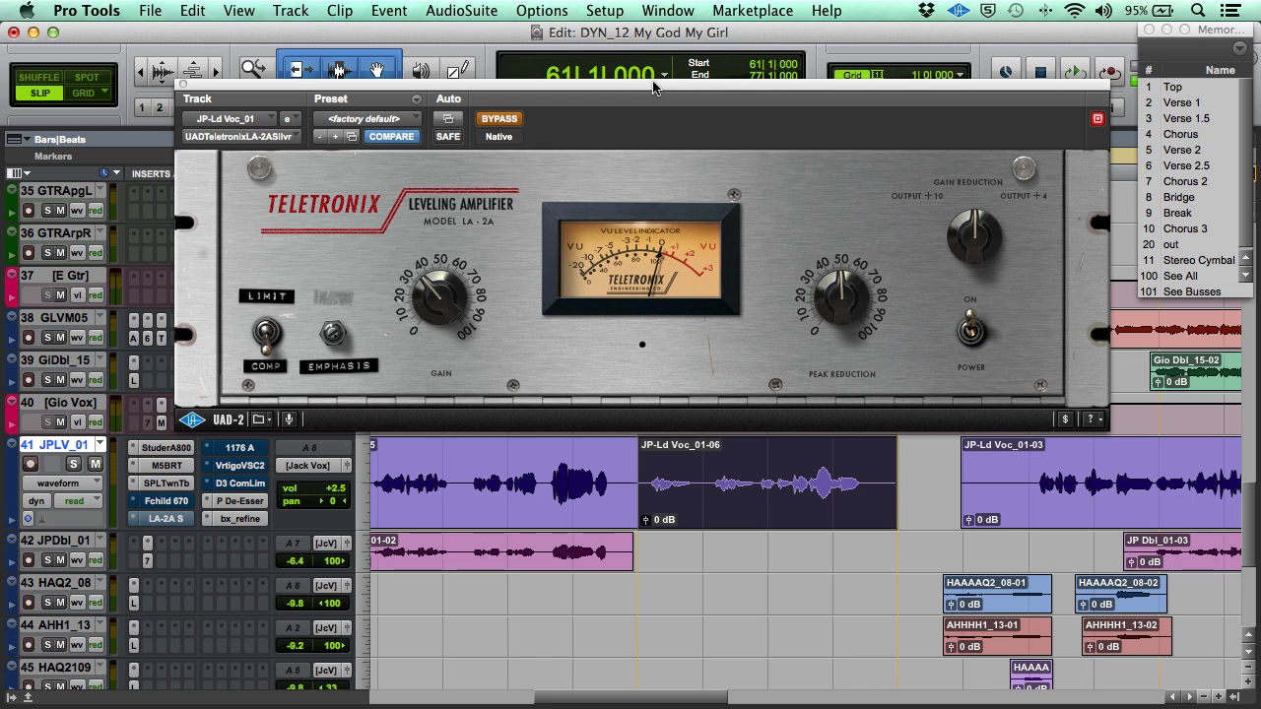Mute track 41 JPLV_01
The width and height of the screenshot is (1261, 709).
pyautogui.click(x=96, y=464)
